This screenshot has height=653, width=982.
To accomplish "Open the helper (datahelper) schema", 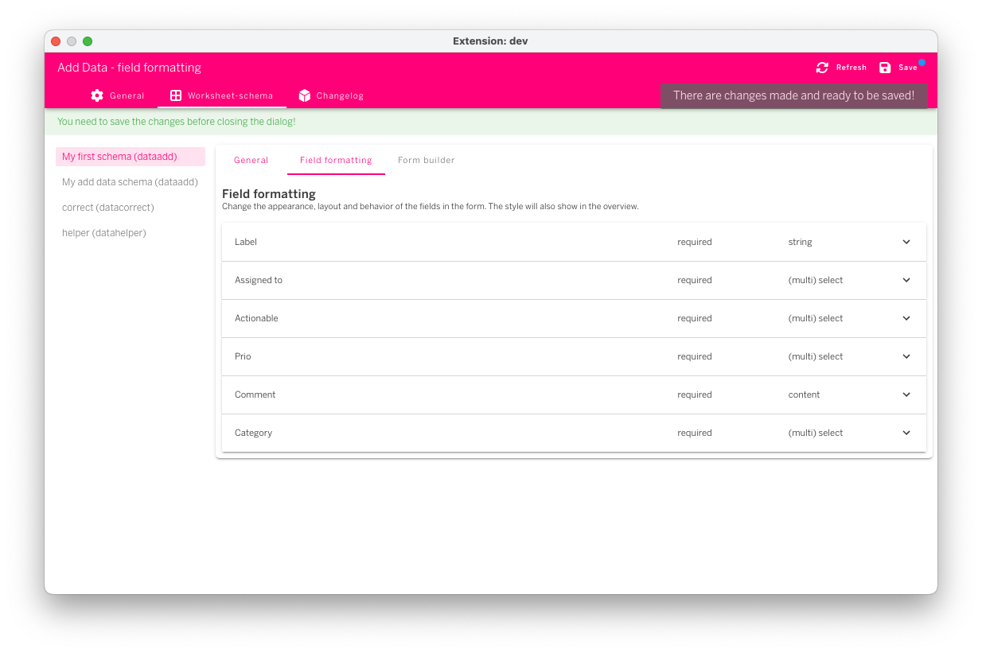I will [131, 233].
